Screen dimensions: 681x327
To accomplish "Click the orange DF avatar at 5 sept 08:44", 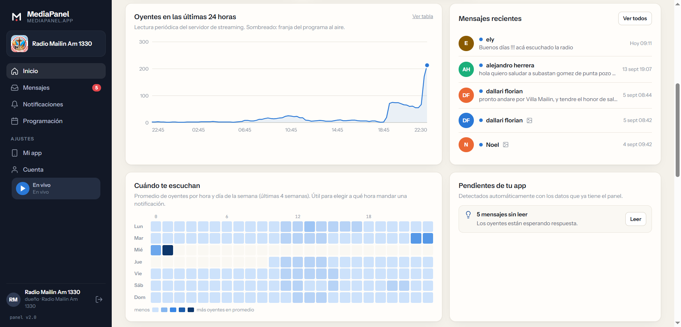I will [x=466, y=95].
